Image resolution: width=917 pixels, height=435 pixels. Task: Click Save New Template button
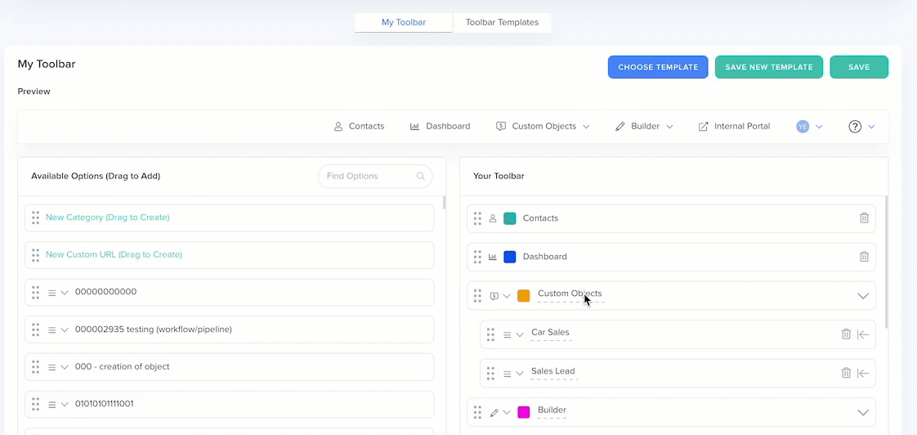[769, 67]
